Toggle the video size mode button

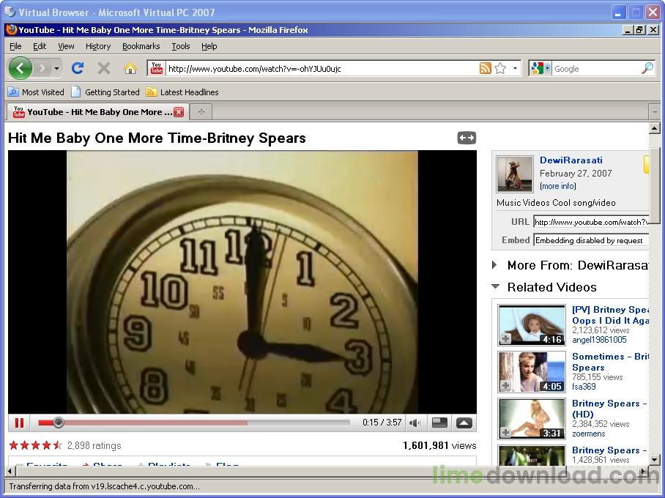click(x=439, y=423)
